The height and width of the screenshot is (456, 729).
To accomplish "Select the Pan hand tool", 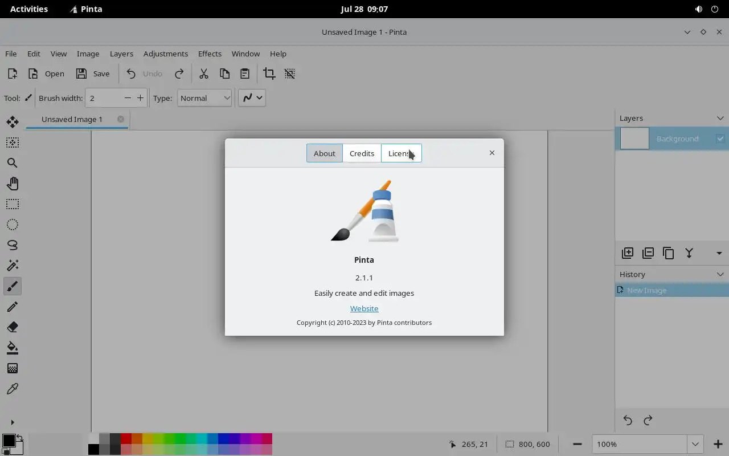I will pyautogui.click(x=13, y=184).
